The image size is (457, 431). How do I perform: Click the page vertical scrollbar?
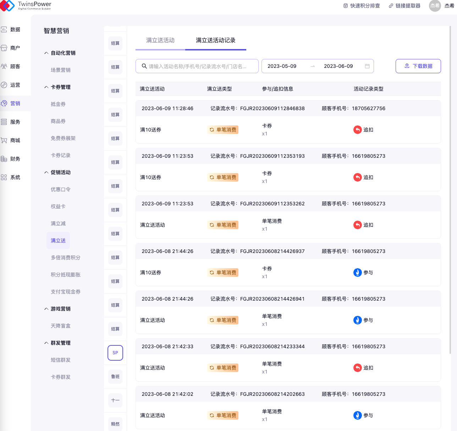point(450,178)
